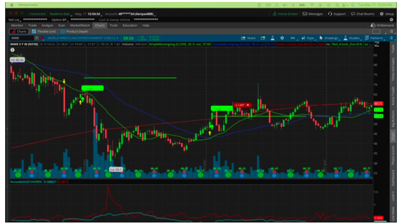Go to the Home Screen
Viewport: 404px width, 224px height.
click(285, 14)
